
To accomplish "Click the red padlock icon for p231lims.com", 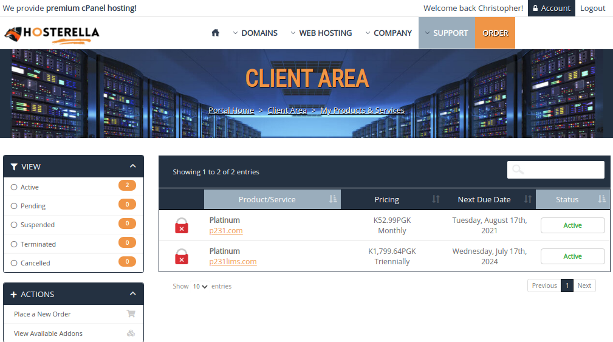I will (x=182, y=256).
